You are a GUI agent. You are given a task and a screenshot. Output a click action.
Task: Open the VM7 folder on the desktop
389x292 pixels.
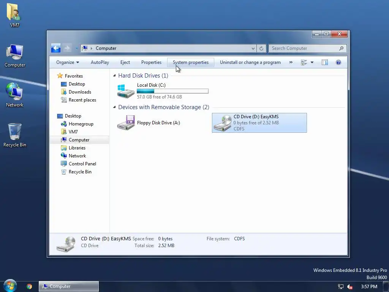(14, 15)
